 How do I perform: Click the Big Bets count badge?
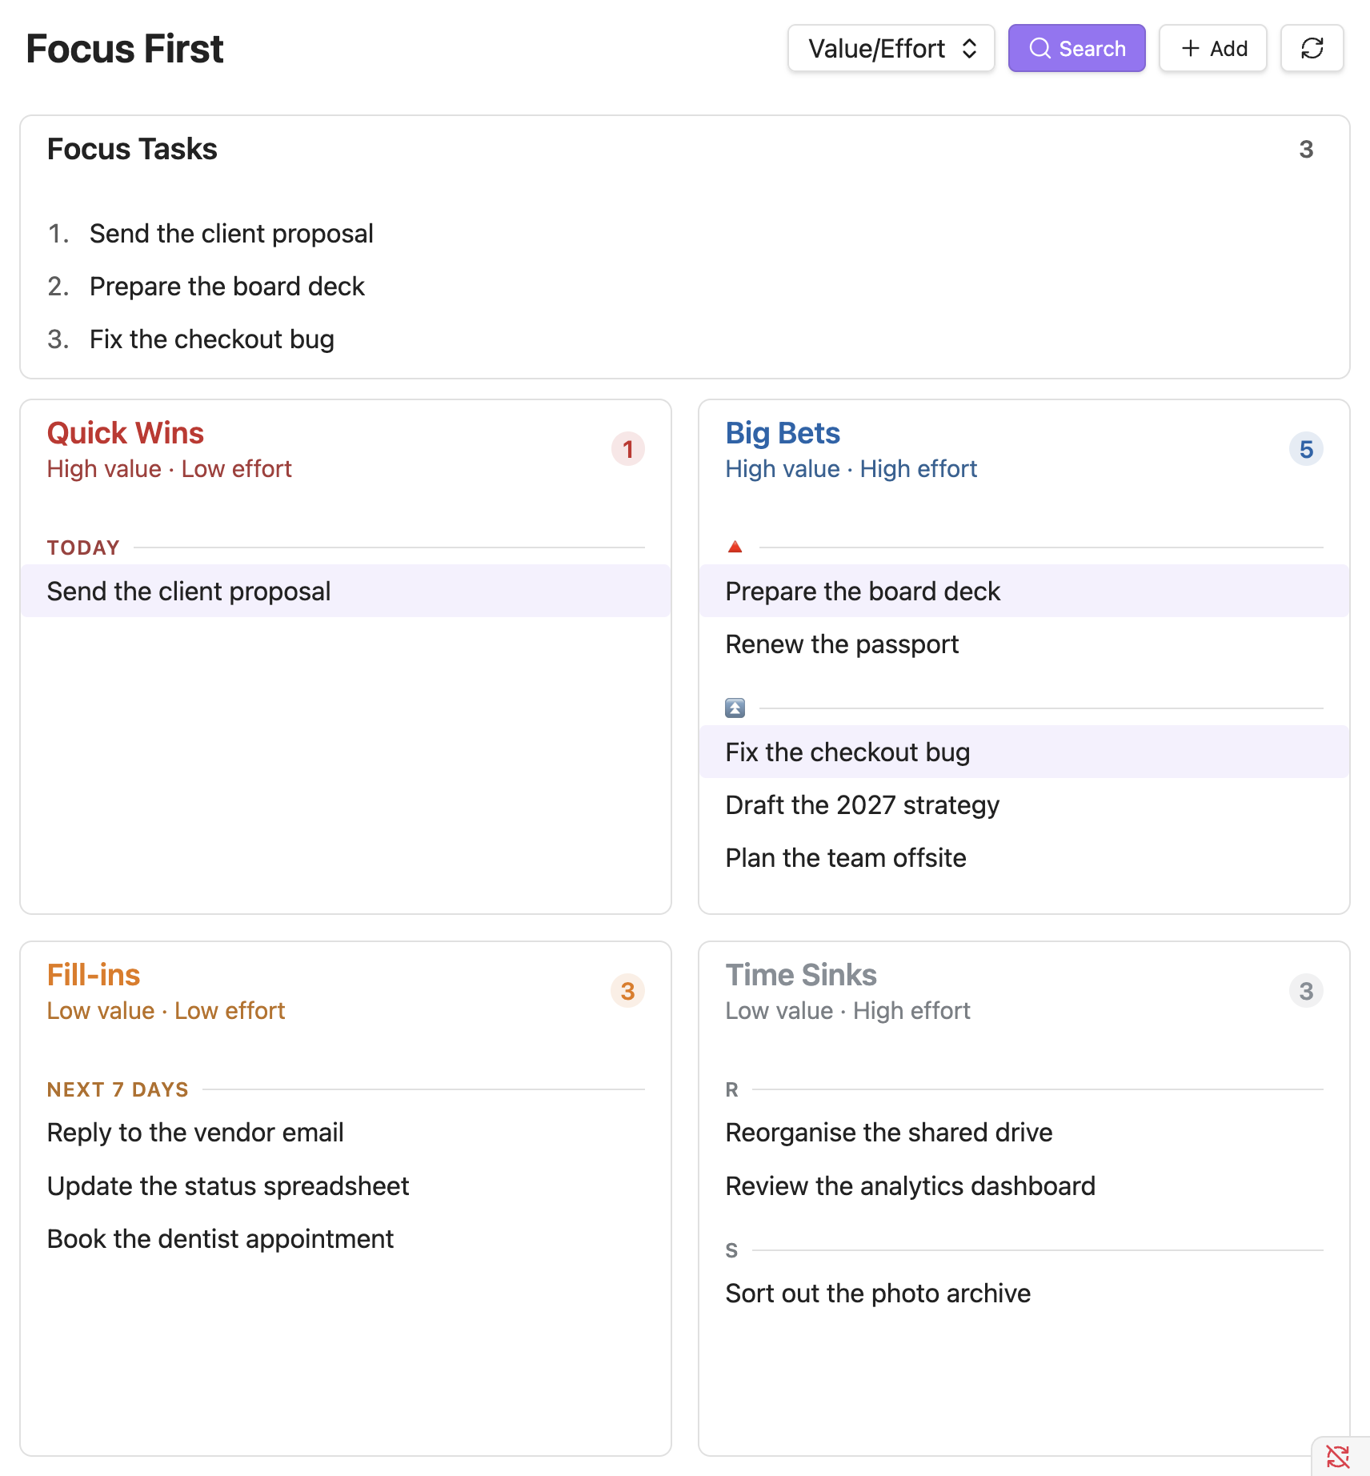1306,449
